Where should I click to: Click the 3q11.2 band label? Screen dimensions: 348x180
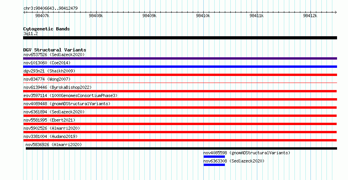pyautogui.click(x=30, y=34)
